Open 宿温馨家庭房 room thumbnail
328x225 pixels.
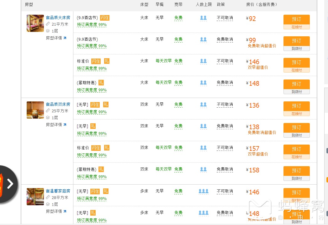pos(35,197)
